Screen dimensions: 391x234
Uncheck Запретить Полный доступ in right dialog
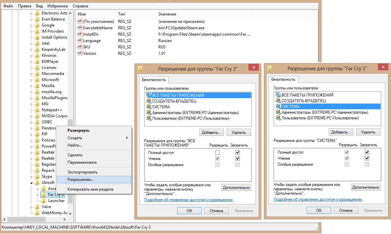367,152
